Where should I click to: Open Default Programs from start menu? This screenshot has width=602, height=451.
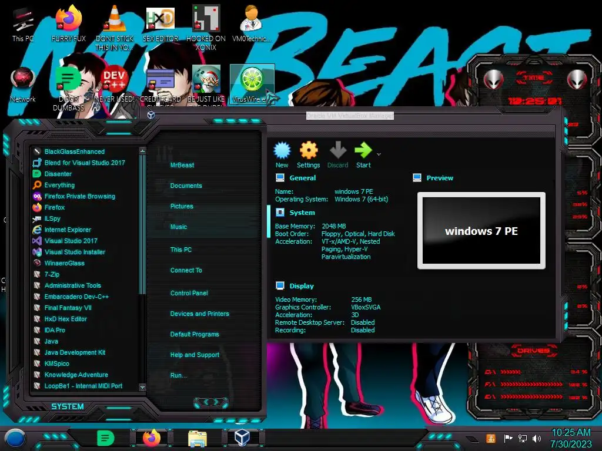pyautogui.click(x=194, y=334)
